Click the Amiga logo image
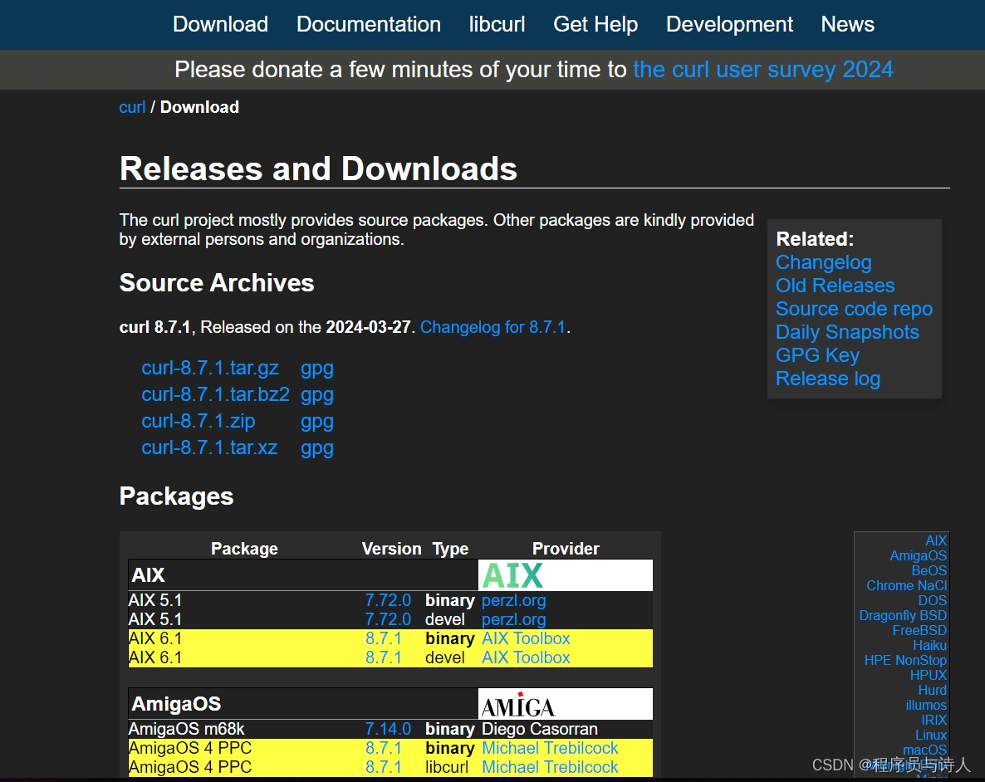Viewport: 985px width, 782px height. click(x=566, y=704)
